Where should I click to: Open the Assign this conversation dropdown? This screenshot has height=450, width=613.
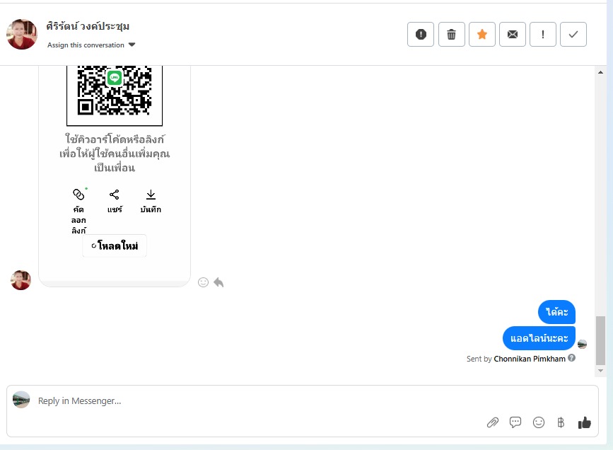tap(91, 45)
